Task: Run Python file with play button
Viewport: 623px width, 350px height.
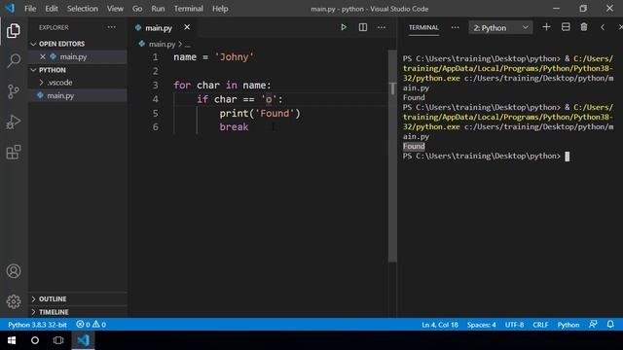Action: tap(344, 27)
